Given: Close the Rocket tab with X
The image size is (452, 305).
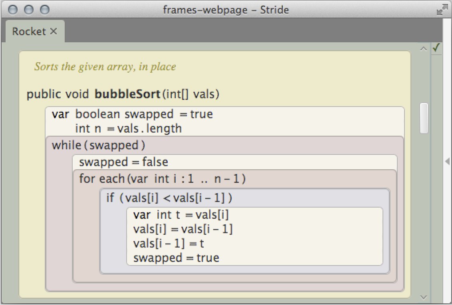Looking at the screenshot, I should click(54, 32).
